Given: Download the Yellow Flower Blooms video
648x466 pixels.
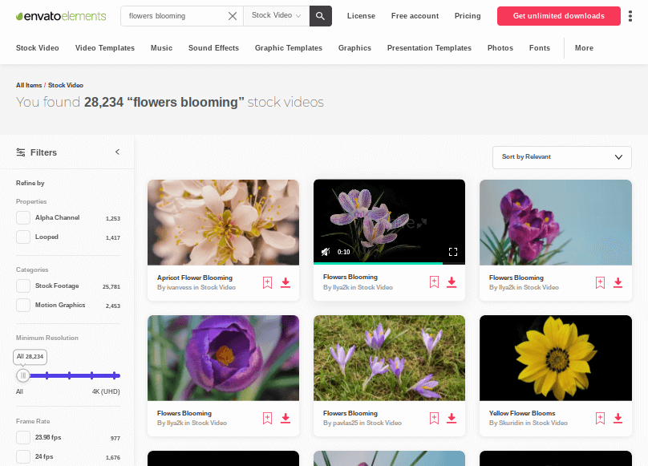Looking at the screenshot, I should coord(618,419).
